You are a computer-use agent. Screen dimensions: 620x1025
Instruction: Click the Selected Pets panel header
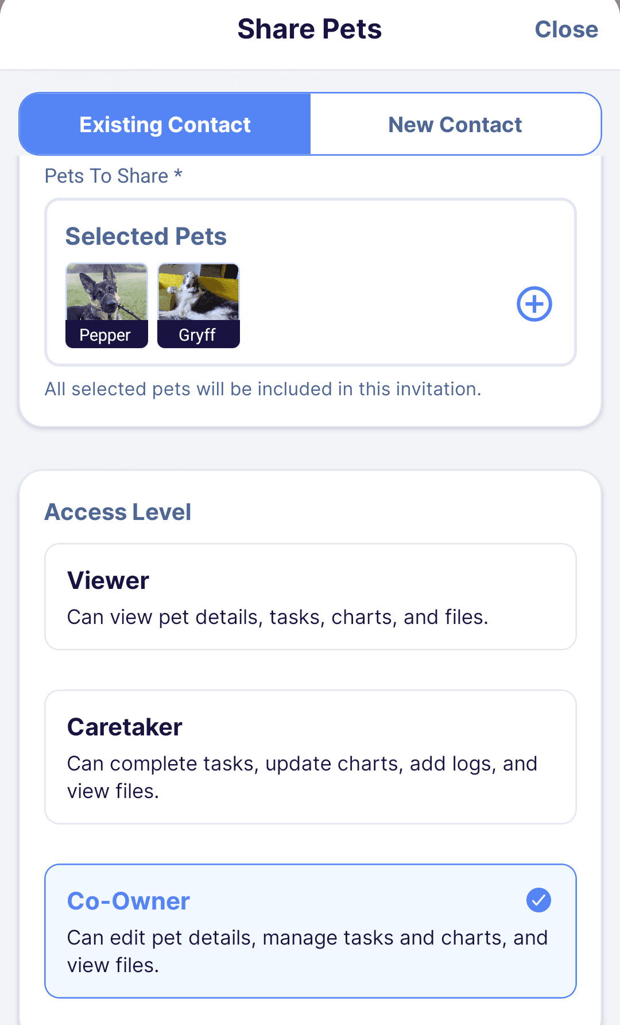pos(146,236)
